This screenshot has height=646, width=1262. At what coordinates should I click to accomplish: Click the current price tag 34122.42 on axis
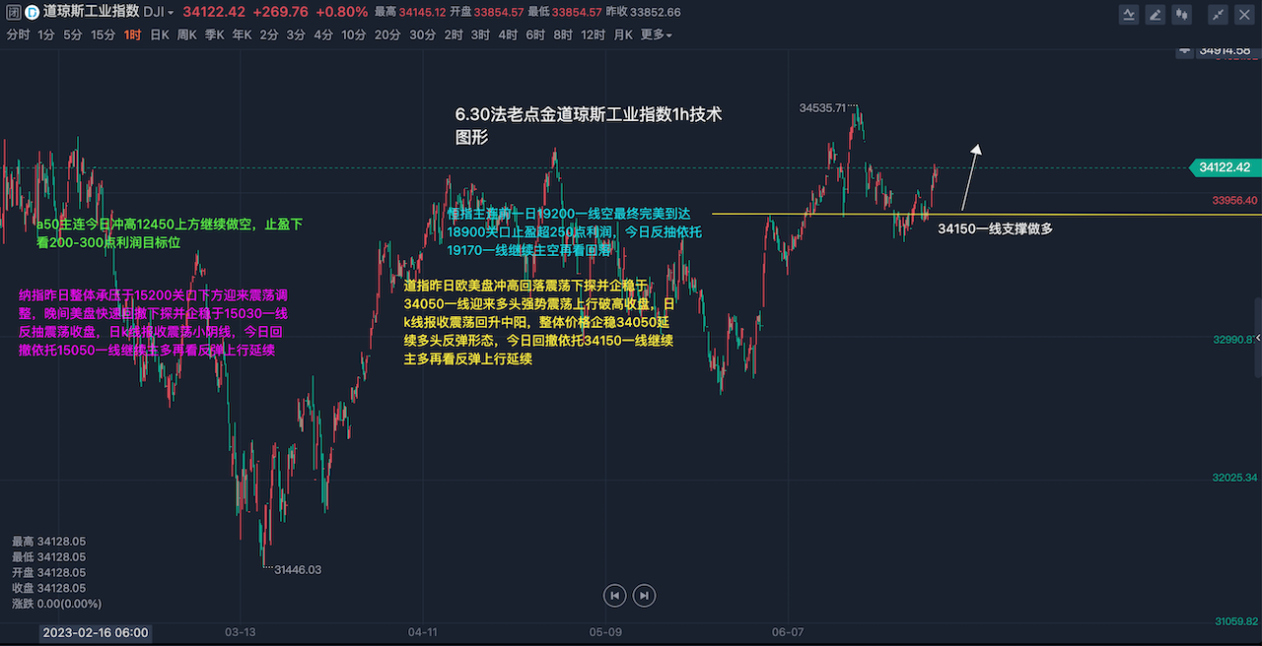pos(1226,167)
